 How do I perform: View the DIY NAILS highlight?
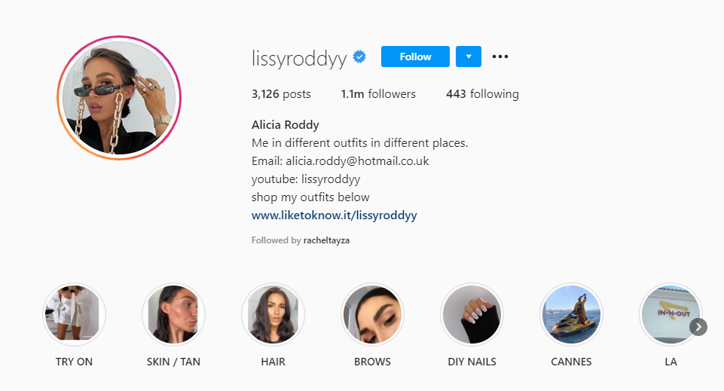coord(472,314)
